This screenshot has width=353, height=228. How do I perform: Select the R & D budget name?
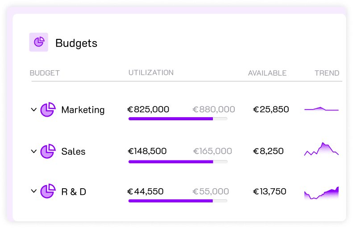coord(74,192)
